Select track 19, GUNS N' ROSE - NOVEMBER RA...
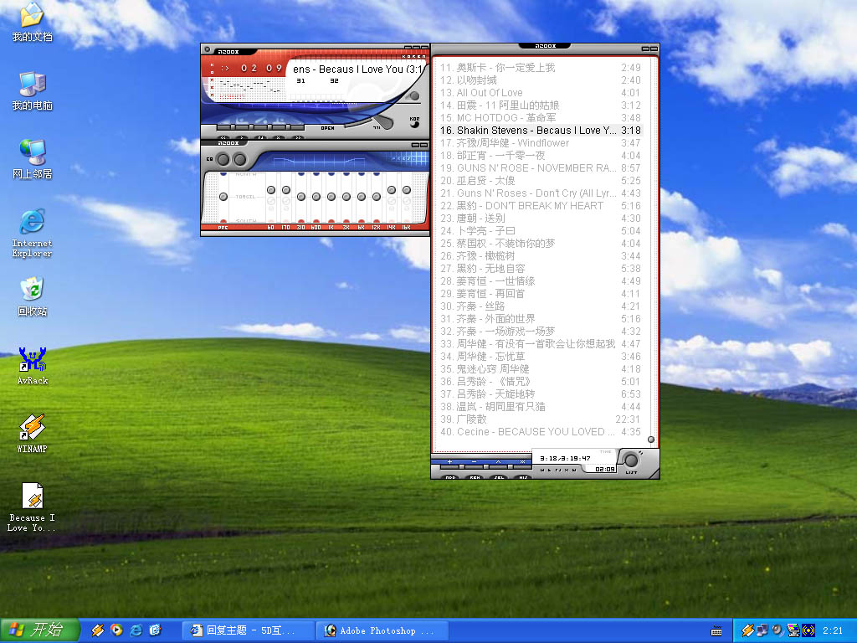This screenshot has width=857, height=643. pos(541,168)
